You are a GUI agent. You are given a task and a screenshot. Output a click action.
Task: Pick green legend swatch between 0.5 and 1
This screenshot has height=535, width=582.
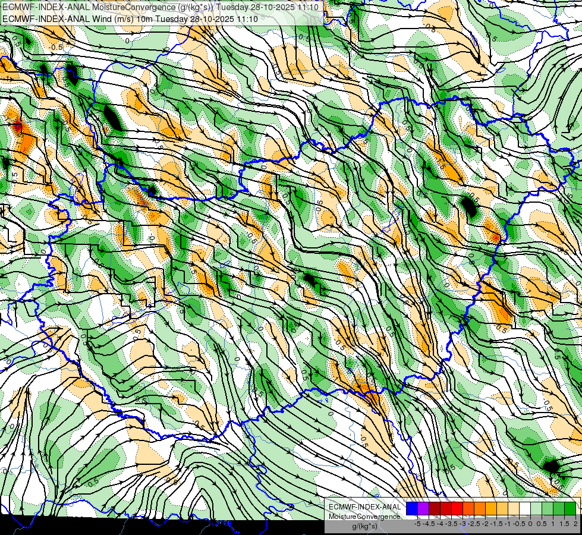pos(548,509)
